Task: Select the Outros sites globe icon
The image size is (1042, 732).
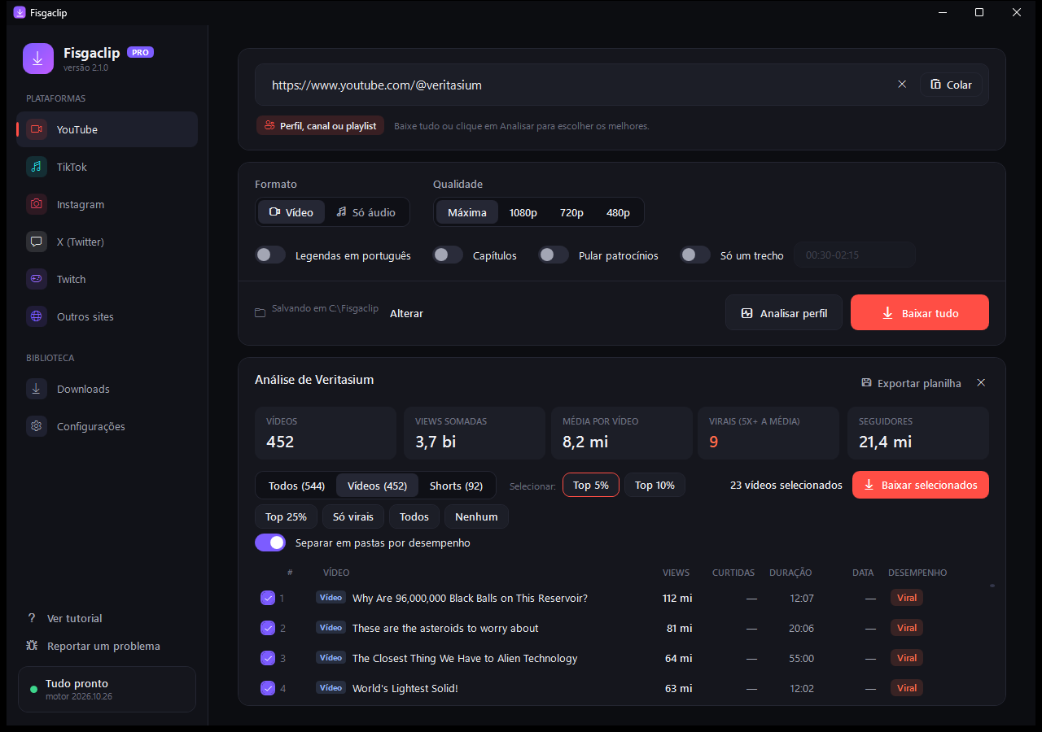Action: [36, 316]
